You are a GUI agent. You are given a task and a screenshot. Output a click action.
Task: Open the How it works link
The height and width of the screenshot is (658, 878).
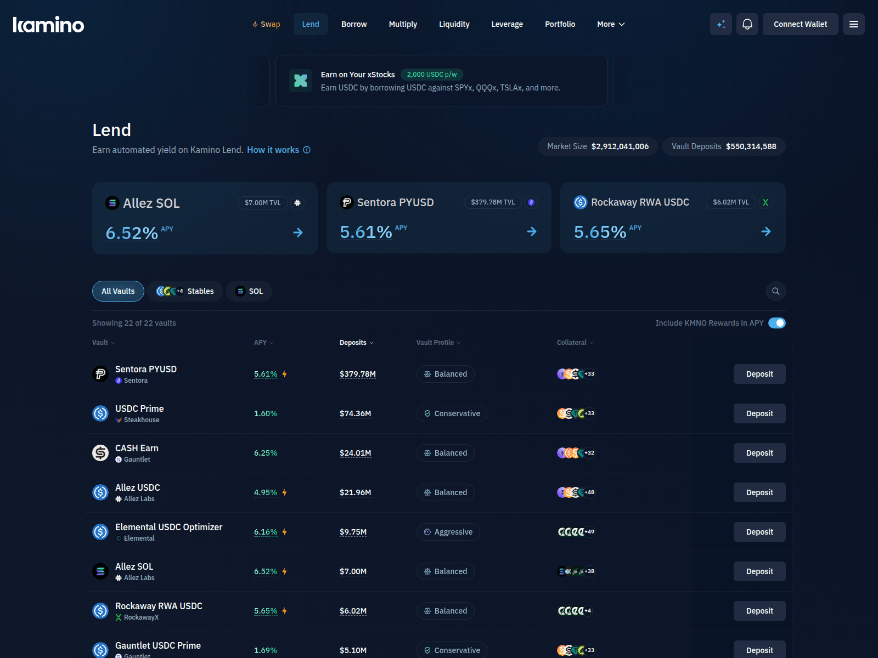click(273, 150)
